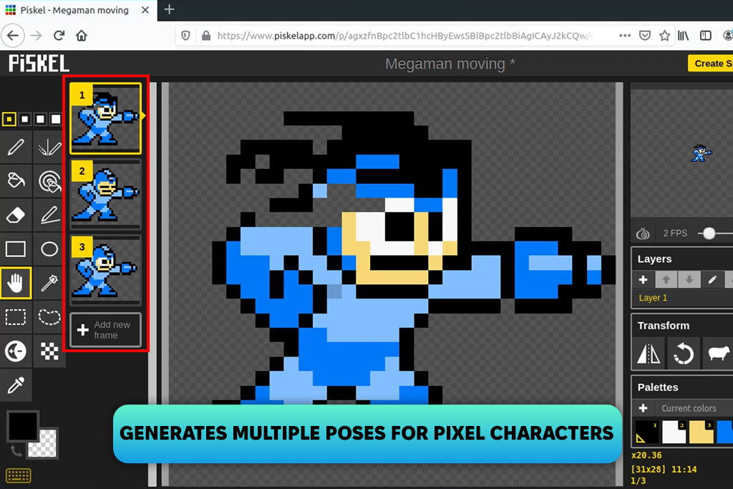
Task: Select the Dithering tool
Action: 49,351
